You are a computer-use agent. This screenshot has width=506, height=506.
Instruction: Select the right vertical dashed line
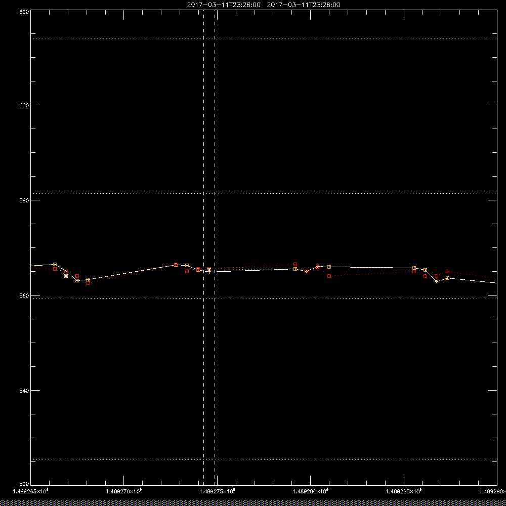[215, 247]
